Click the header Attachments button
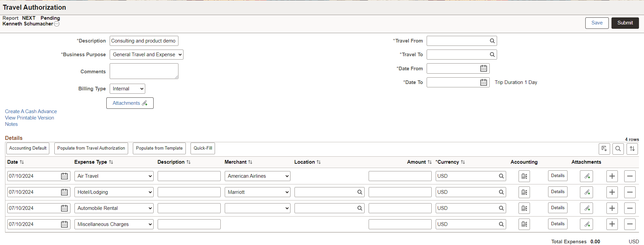The image size is (644, 245). (130, 103)
